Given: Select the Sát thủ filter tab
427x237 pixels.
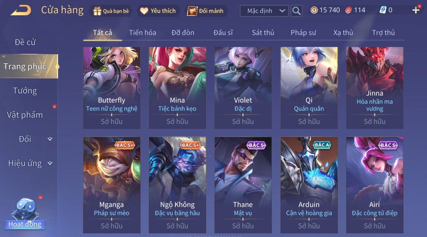Looking at the screenshot, I should click(x=263, y=33).
